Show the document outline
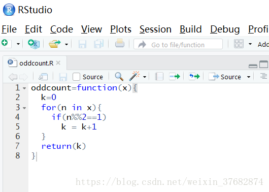269x192 pixels. [263, 76]
